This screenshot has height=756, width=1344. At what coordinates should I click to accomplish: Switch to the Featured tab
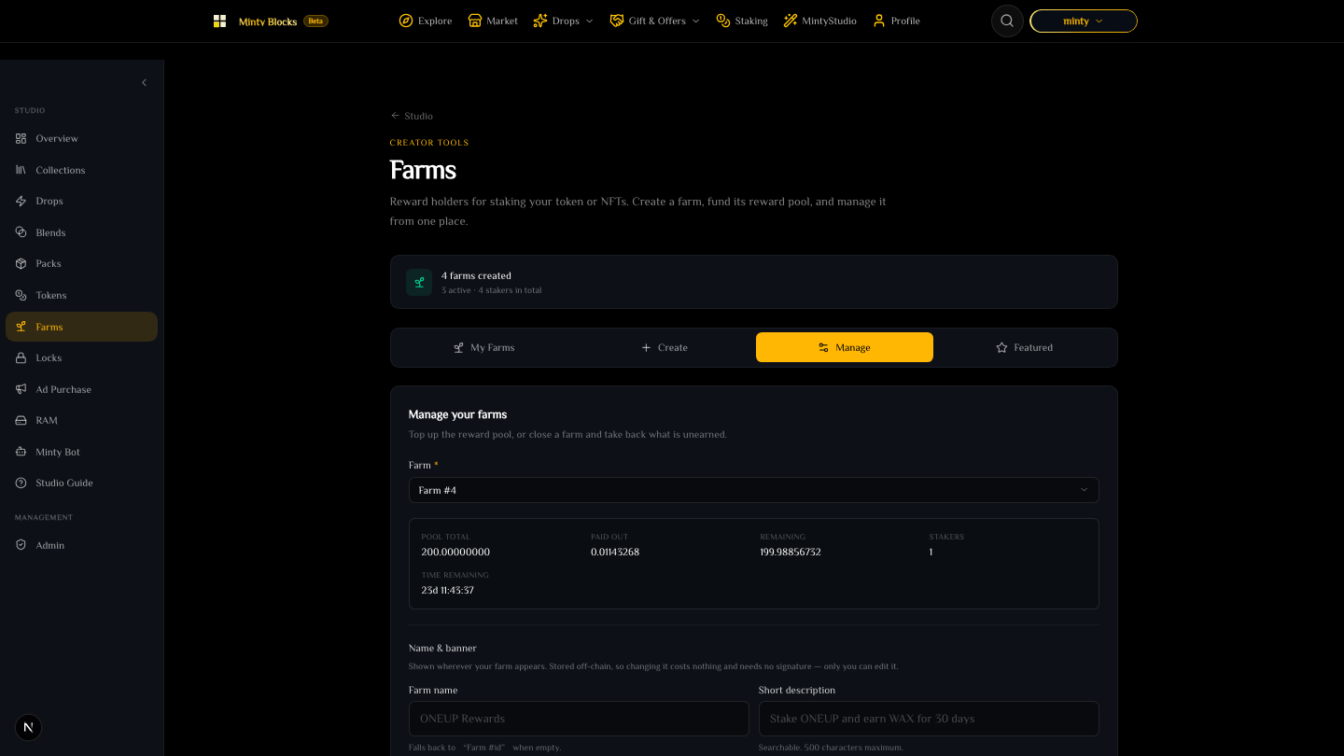1024,347
